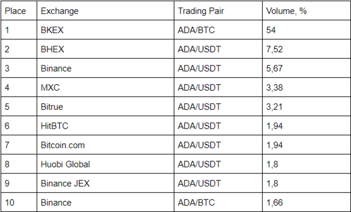Select the Bitrue exchange cell
The image size is (351, 212).
51,107
